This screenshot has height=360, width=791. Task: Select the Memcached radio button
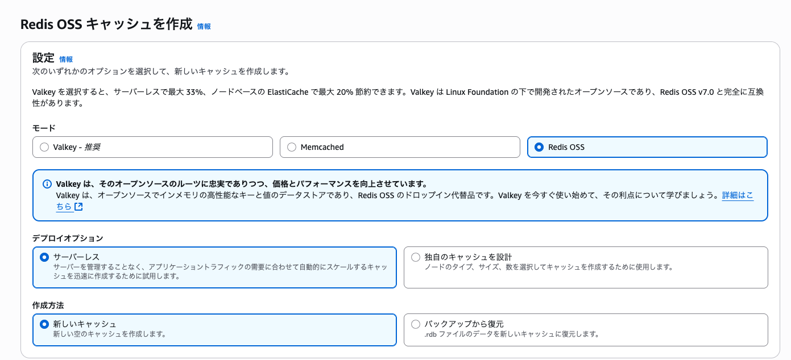292,146
